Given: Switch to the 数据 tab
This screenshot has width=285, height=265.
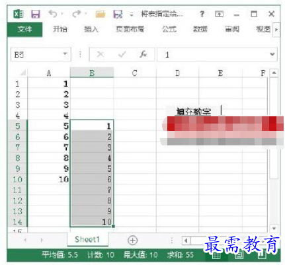Looking at the screenshot, I should click(200, 29).
